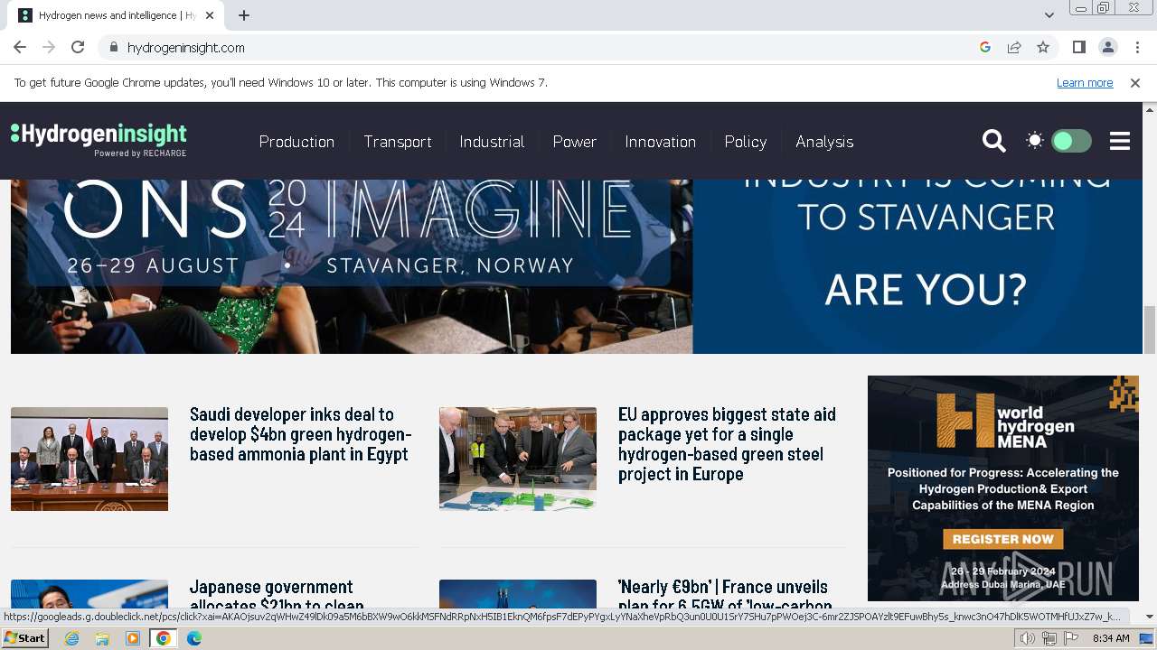Open a new browser tab
Image resolution: width=1157 pixels, height=650 pixels.
(x=244, y=15)
